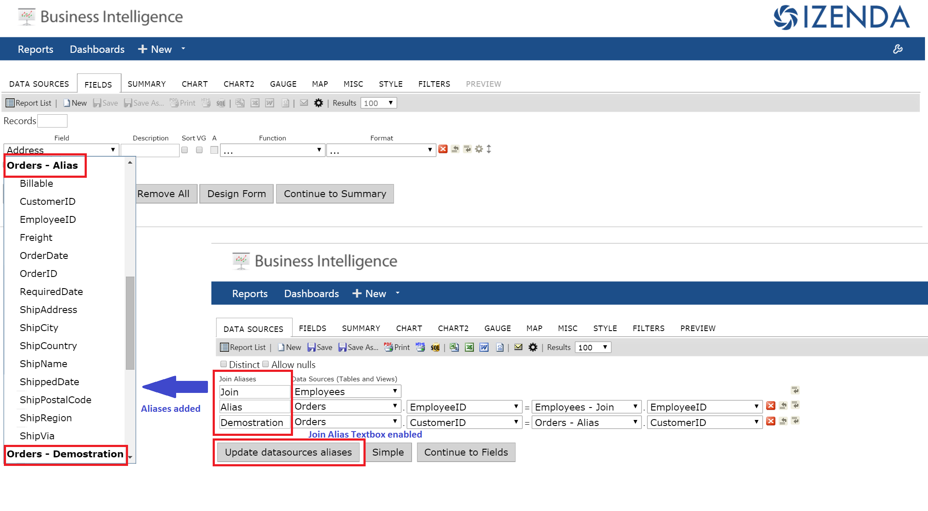Image resolution: width=928 pixels, height=511 pixels.
Task: Delete the Employees - Join row with red X
Action: (x=771, y=406)
